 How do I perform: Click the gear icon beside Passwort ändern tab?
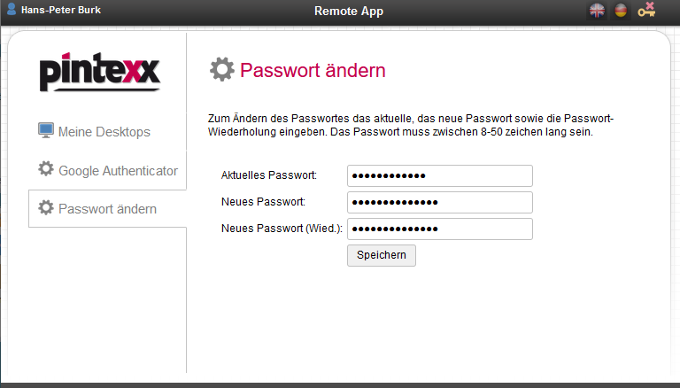click(46, 208)
